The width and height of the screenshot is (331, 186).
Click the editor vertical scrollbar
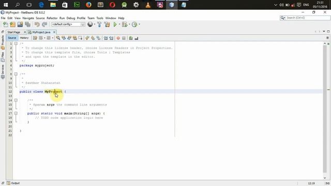(x=325, y=110)
